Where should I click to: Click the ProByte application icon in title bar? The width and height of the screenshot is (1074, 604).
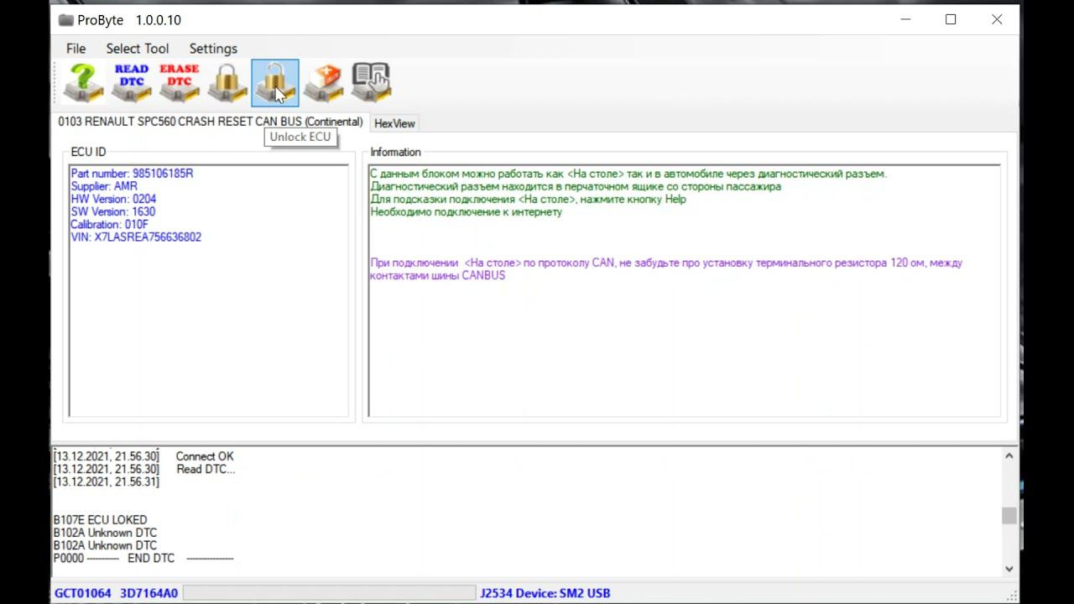[65, 20]
